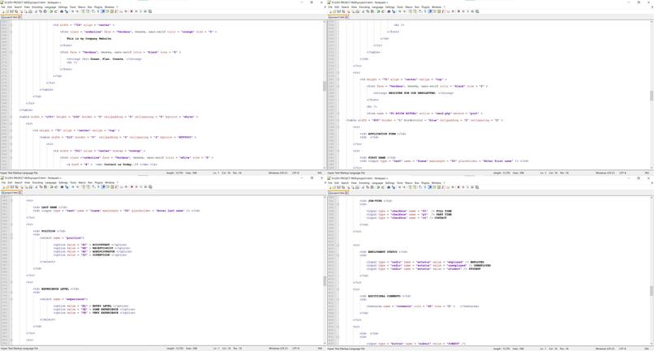The width and height of the screenshot is (654, 351).
Task: Click Save All icon in the Company Website window
Action: coord(16,11)
